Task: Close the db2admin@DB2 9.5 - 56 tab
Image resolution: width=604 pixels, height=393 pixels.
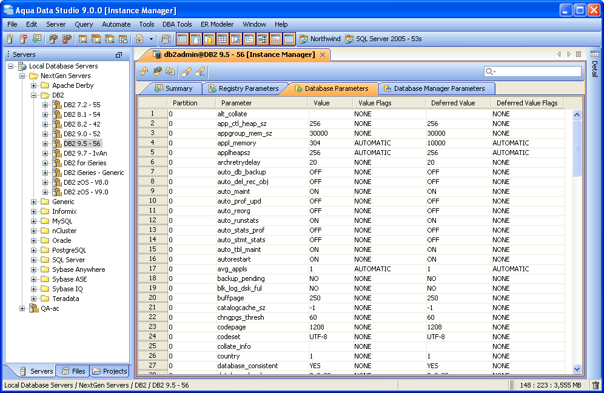Action: tap(323, 54)
